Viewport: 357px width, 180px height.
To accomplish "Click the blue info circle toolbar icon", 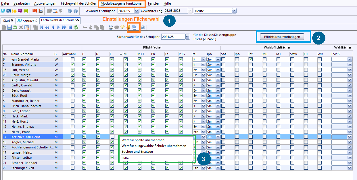I will click(70, 11).
